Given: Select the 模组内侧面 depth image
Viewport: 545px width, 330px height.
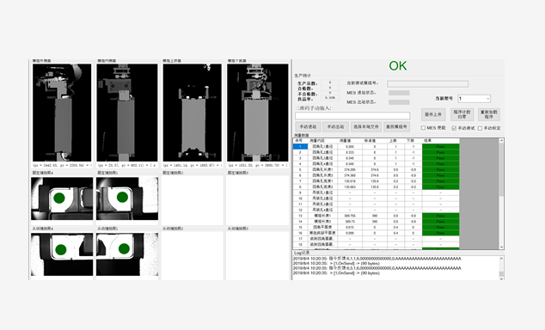Looking at the screenshot, I should [127, 113].
